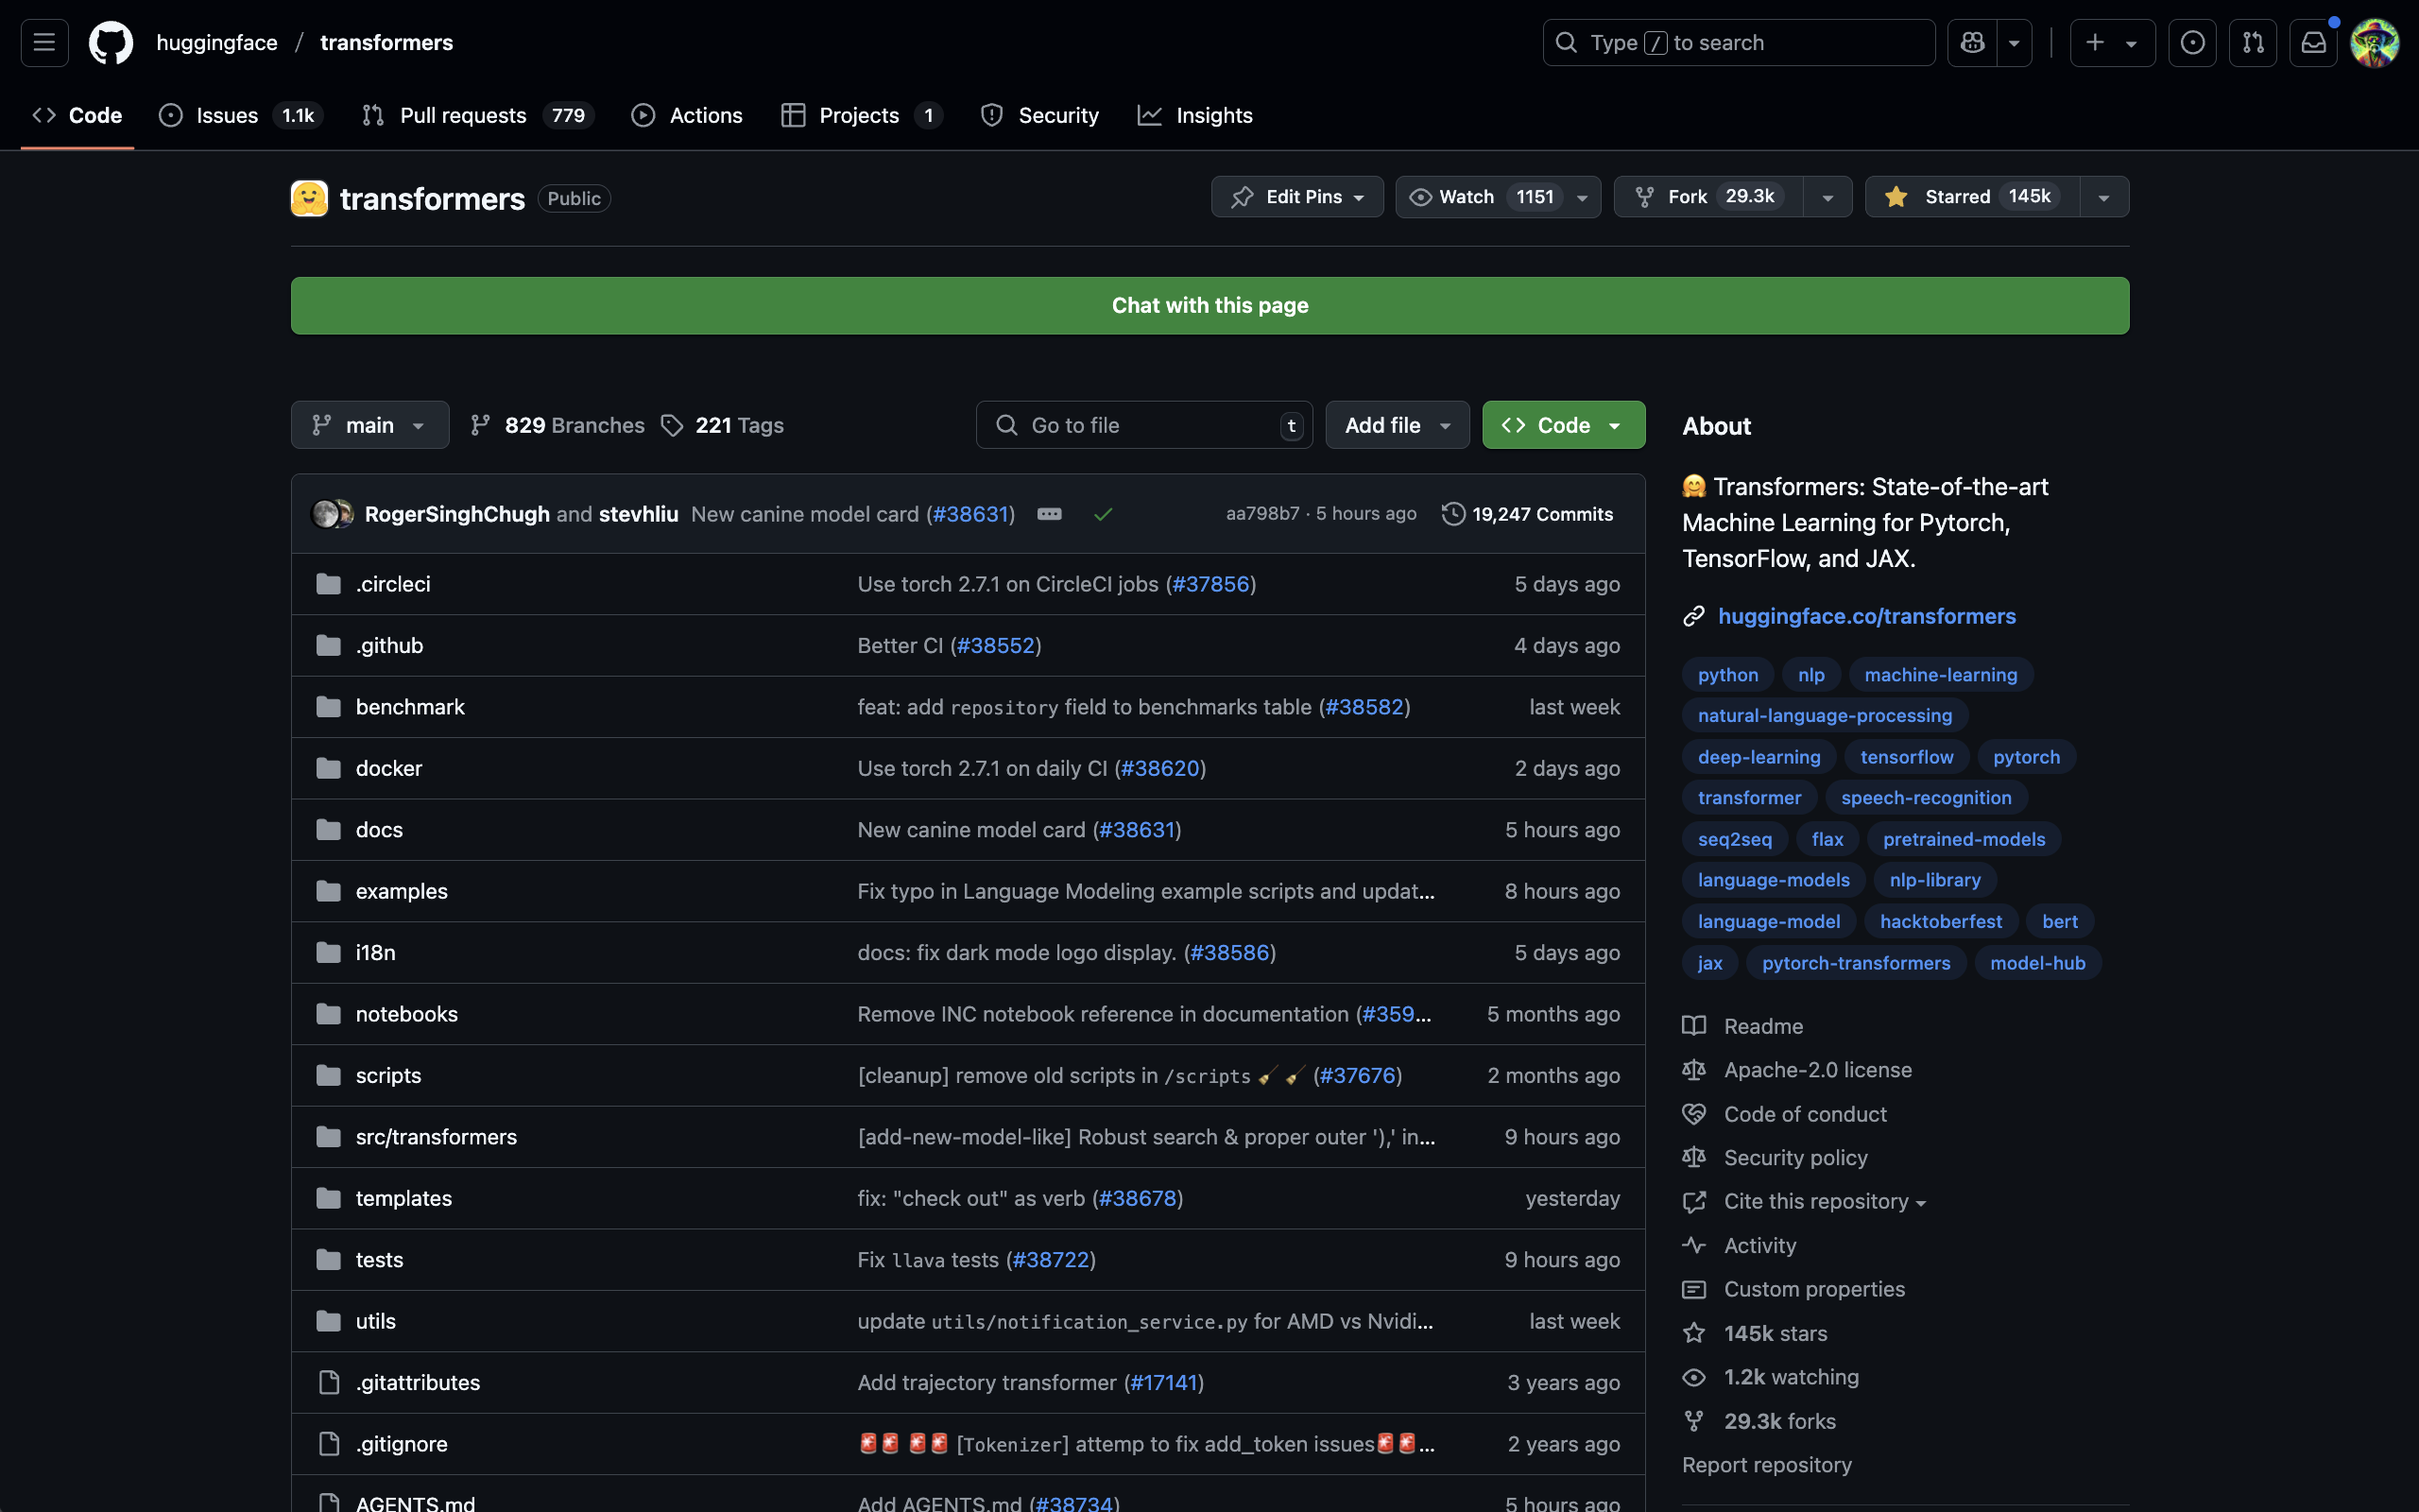
Task: Expand the main branch selector
Action: click(369, 424)
